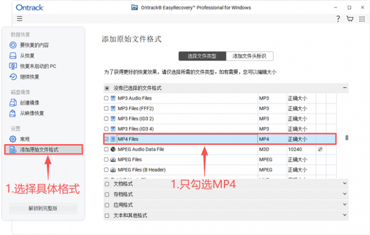Click the 要恢复的内容 sidebar icon
Image resolution: width=370 pixels, height=235 pixels.
click(13, 45)
